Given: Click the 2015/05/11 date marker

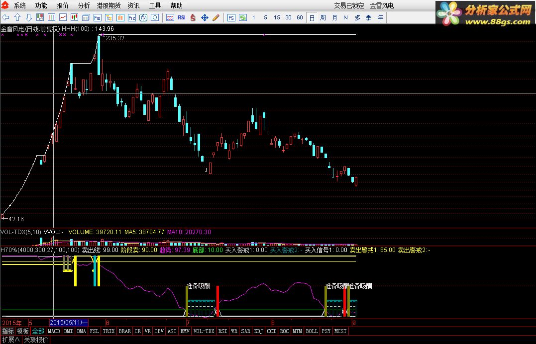Looking at the screenshot, I should [69, 323].
